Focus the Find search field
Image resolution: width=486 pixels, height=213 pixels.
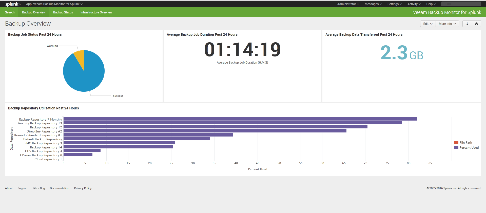(461, 4)
